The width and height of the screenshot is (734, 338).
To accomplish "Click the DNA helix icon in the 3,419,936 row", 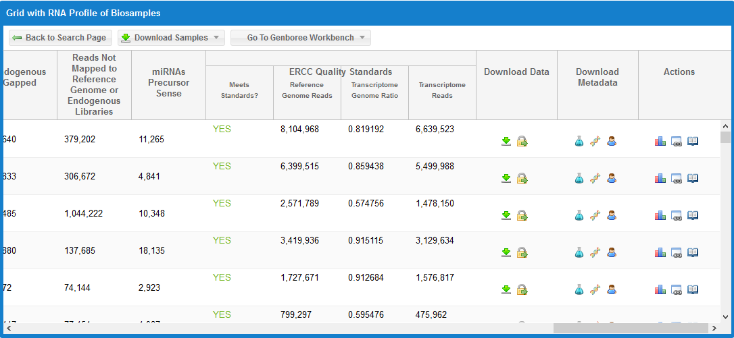I will click(x=595, y=252).
